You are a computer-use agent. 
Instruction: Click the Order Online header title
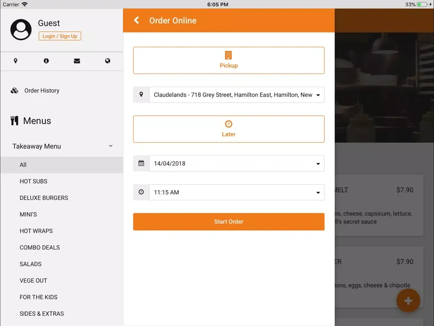(173, 21)
